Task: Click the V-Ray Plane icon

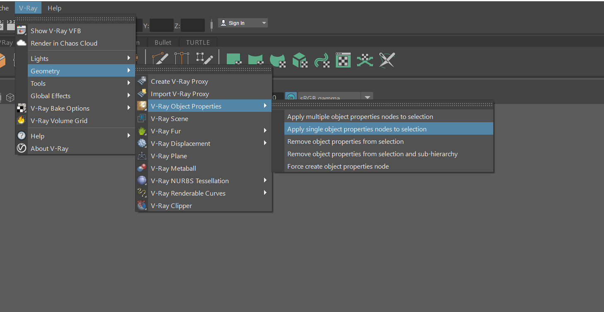Action: 142,156
